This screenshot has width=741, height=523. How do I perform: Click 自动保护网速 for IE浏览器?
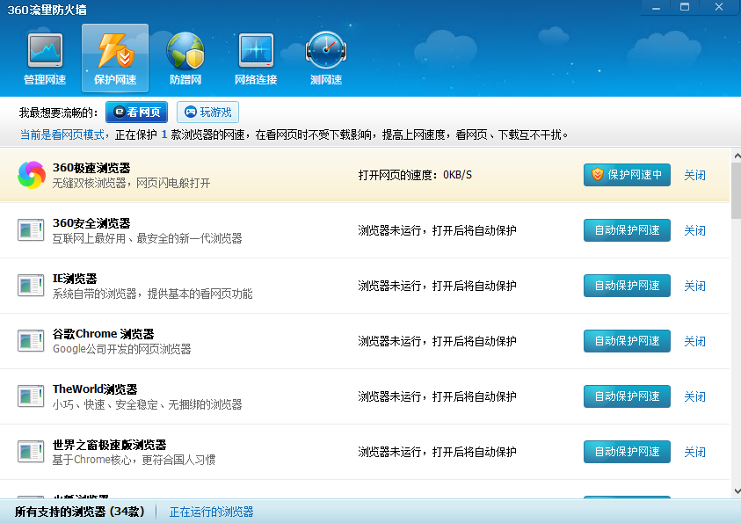(x=627, y=286)
